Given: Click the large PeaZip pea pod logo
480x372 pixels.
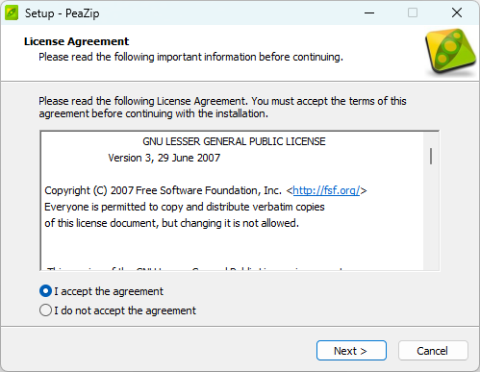Looking at the screenshot, I should click(451, 51).
